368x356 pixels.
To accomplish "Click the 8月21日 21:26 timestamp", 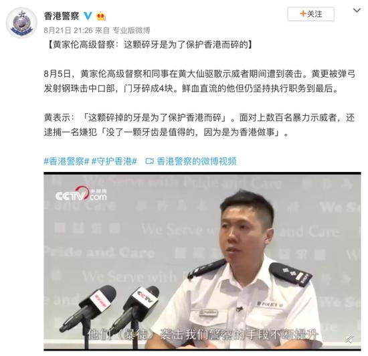I will pyautogui.click(x=68, y=30).
